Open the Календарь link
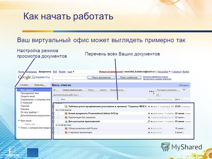The width and height of the screenshot is (212, 159). [31, 72]
